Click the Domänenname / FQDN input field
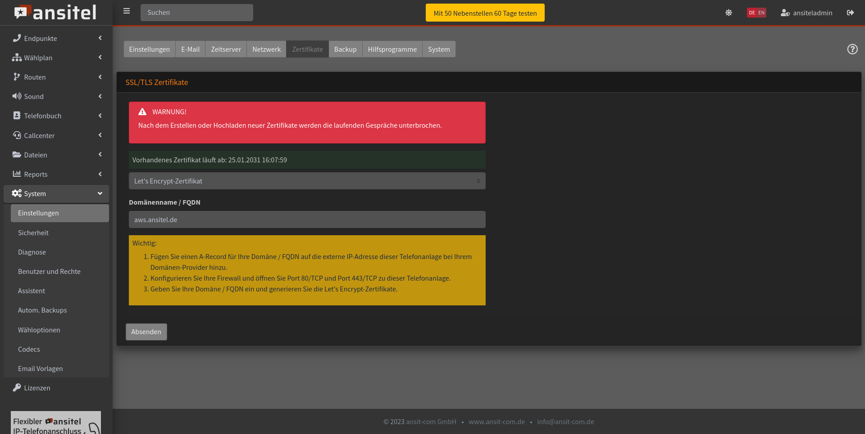Viewport: 865px width, 434px height. pos(307,219)
